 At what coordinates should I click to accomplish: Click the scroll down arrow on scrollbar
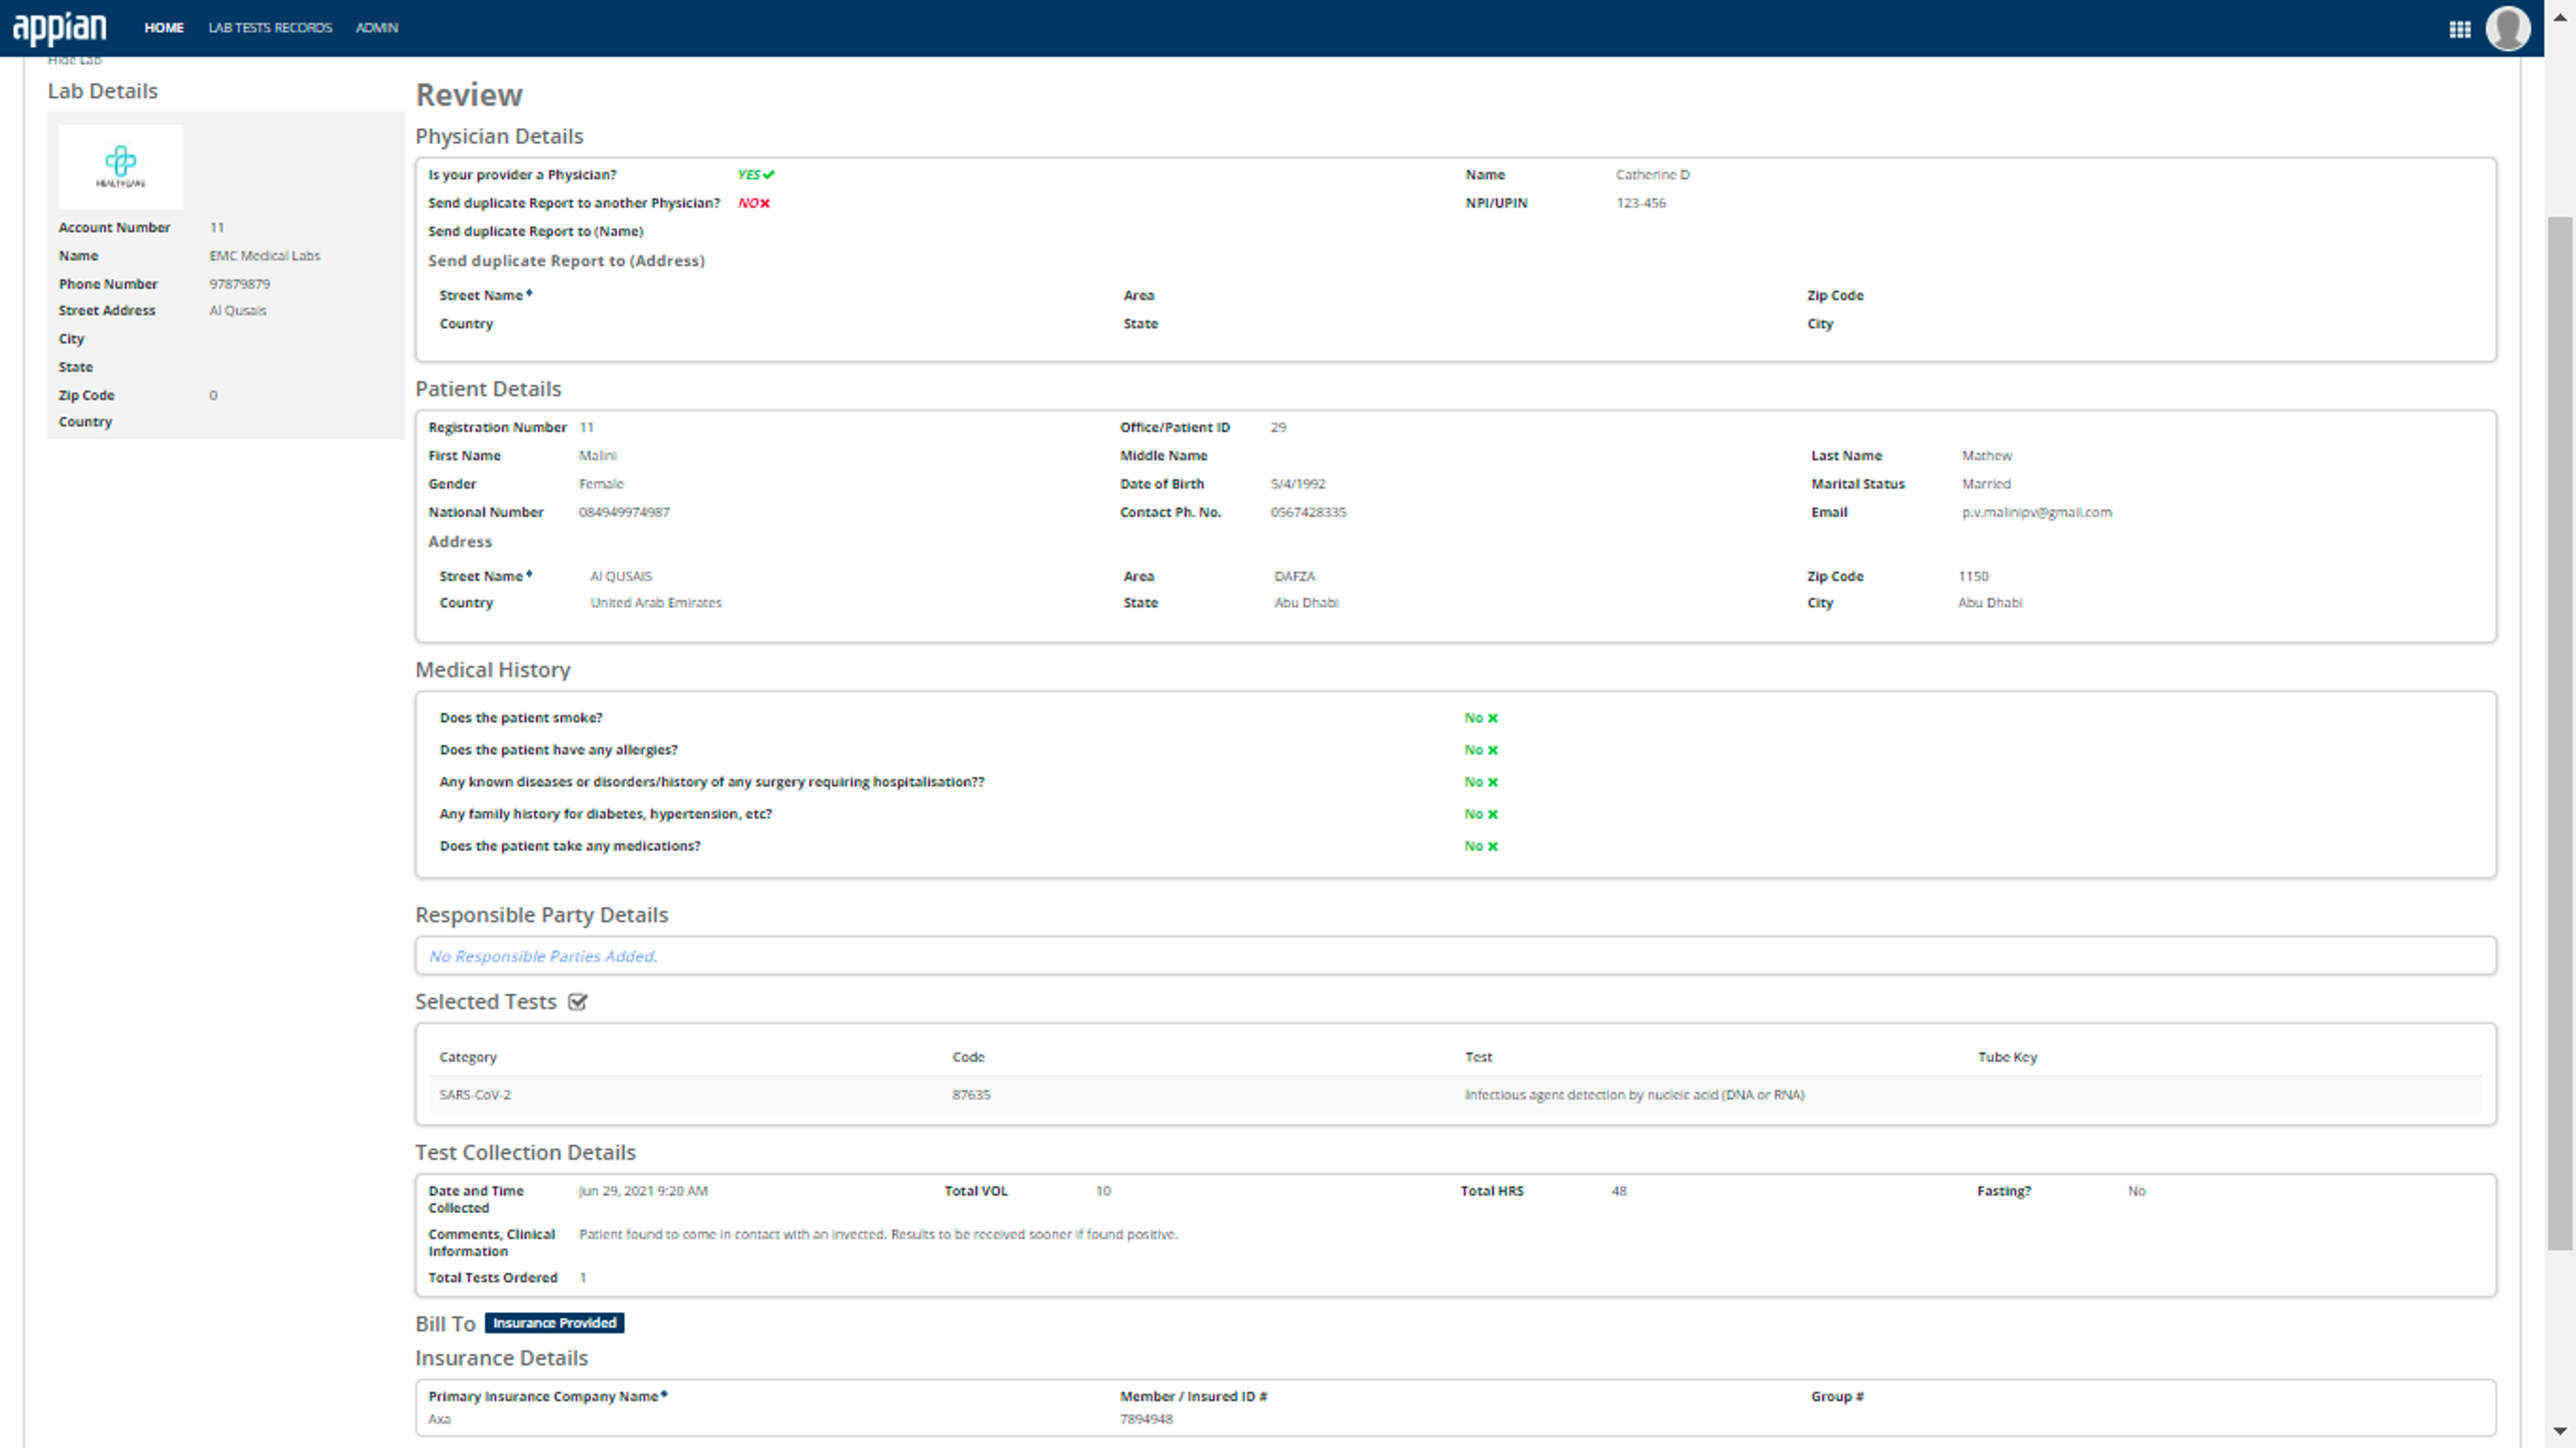2560,1431
